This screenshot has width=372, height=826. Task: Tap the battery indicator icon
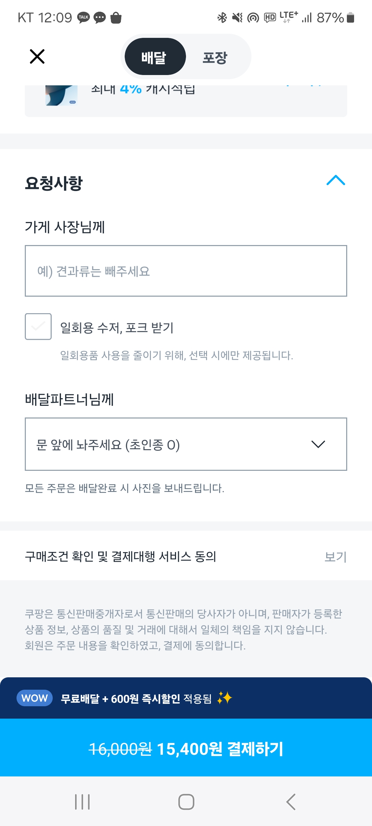pos(350,17)
